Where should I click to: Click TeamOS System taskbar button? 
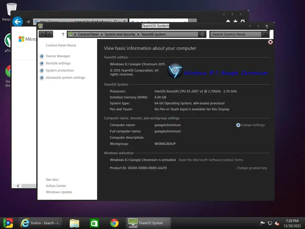[x=149, y=223]
